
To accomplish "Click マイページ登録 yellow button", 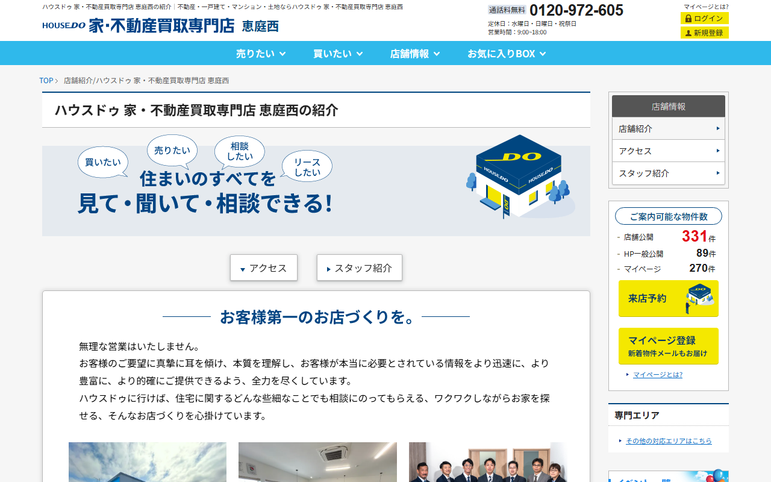I will [x=669, y=346].
